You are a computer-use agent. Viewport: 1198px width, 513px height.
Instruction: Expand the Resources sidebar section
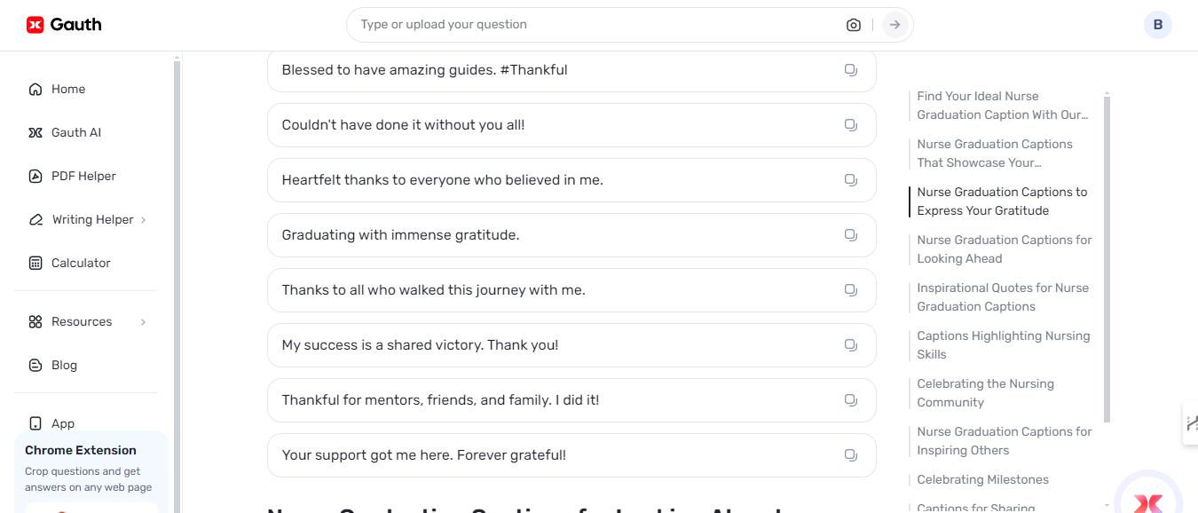[82, 321]
